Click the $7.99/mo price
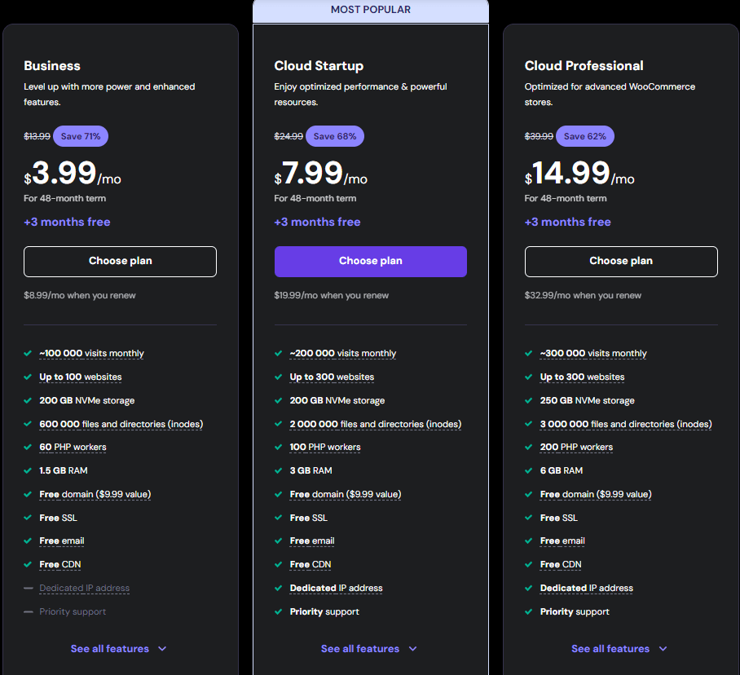This screenshot has width=740, height=675. pos(321,173)
